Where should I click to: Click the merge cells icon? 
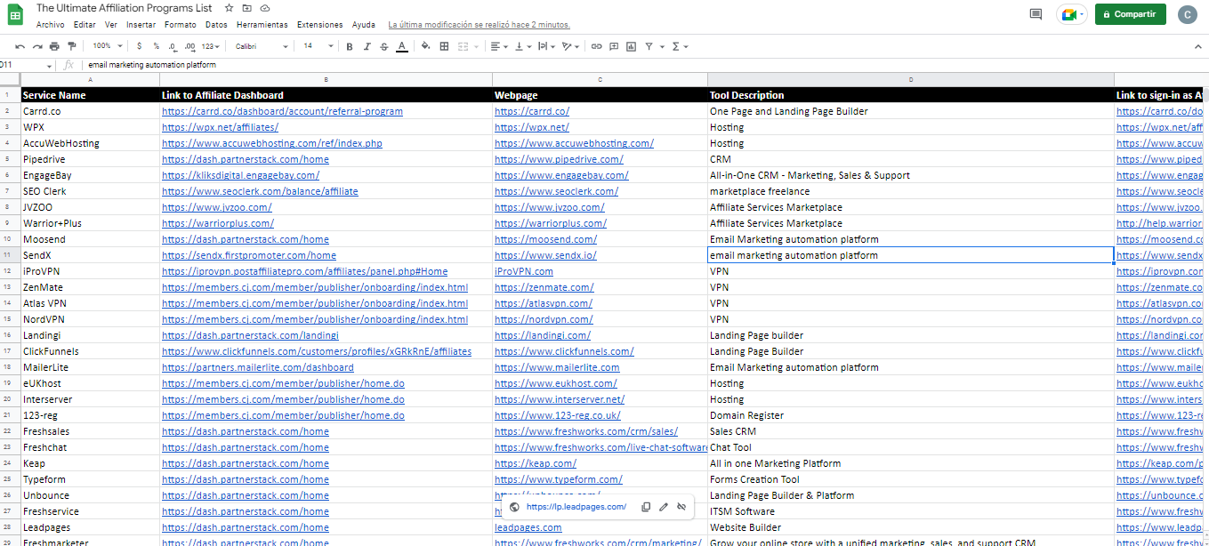tap(463, 46)
